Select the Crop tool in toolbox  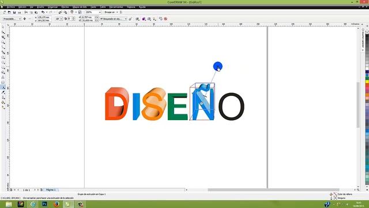(x=3, y=37)
